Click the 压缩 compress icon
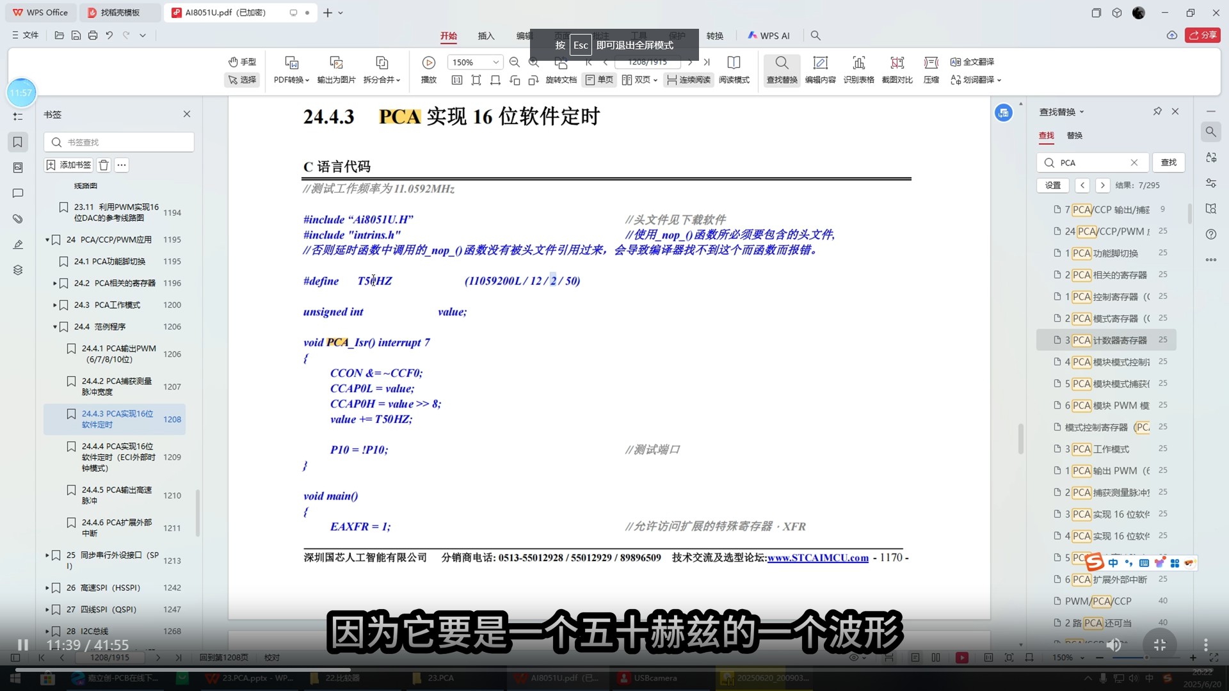This screenshot has height=691, width=1229. point(931,63)
